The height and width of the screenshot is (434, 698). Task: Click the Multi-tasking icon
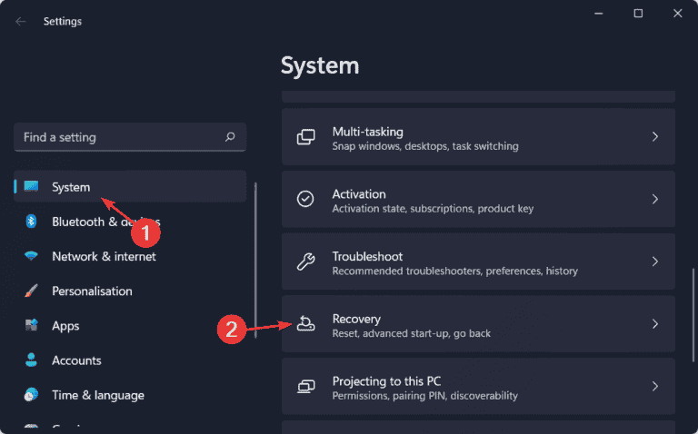pyautogui.click(x=306, y=137)
